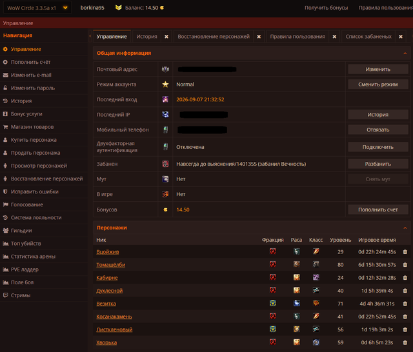Switch to the История tab
The width and height of the screenshot is (413, 352).
click(x=146, y=37)
